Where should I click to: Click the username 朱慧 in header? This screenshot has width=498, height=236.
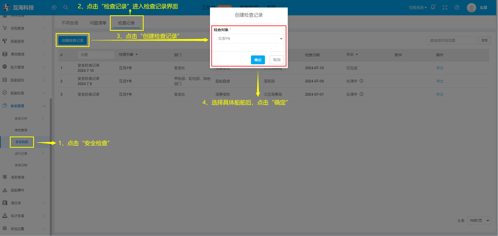[483, 8]
